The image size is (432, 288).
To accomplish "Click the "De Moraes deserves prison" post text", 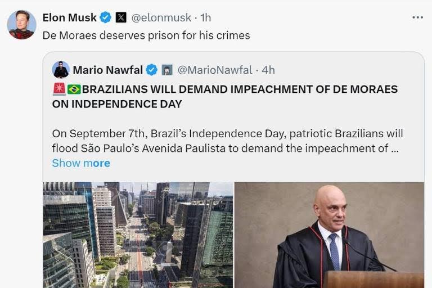I will (146, 35).
